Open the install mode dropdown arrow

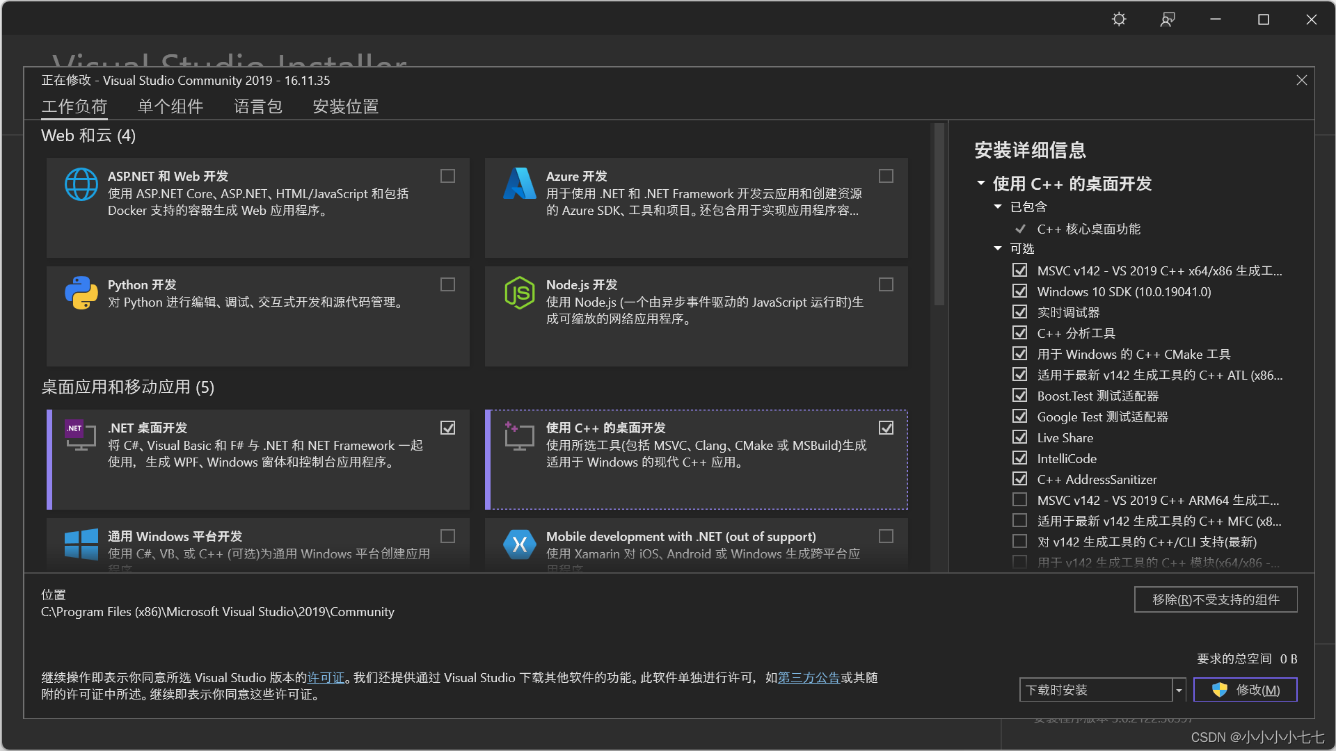[x=1179, y=690]
